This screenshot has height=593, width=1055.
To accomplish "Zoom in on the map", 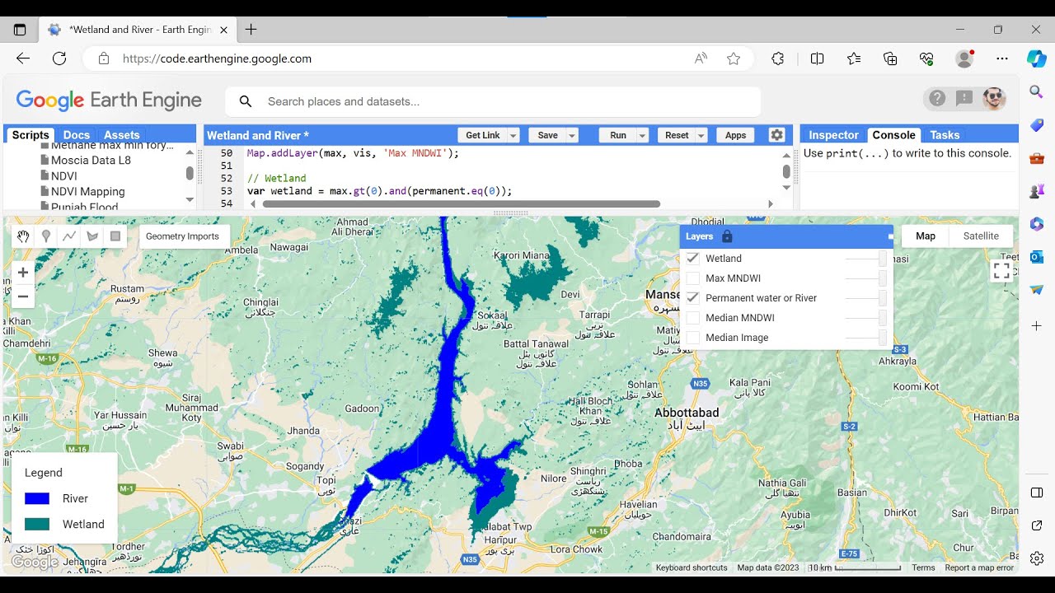I will [x=23, y=273].
